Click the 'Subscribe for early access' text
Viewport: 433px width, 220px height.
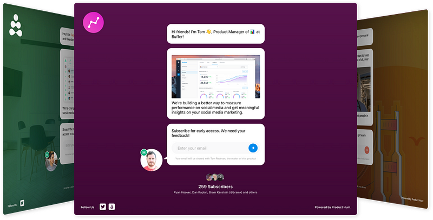[208, 133]
